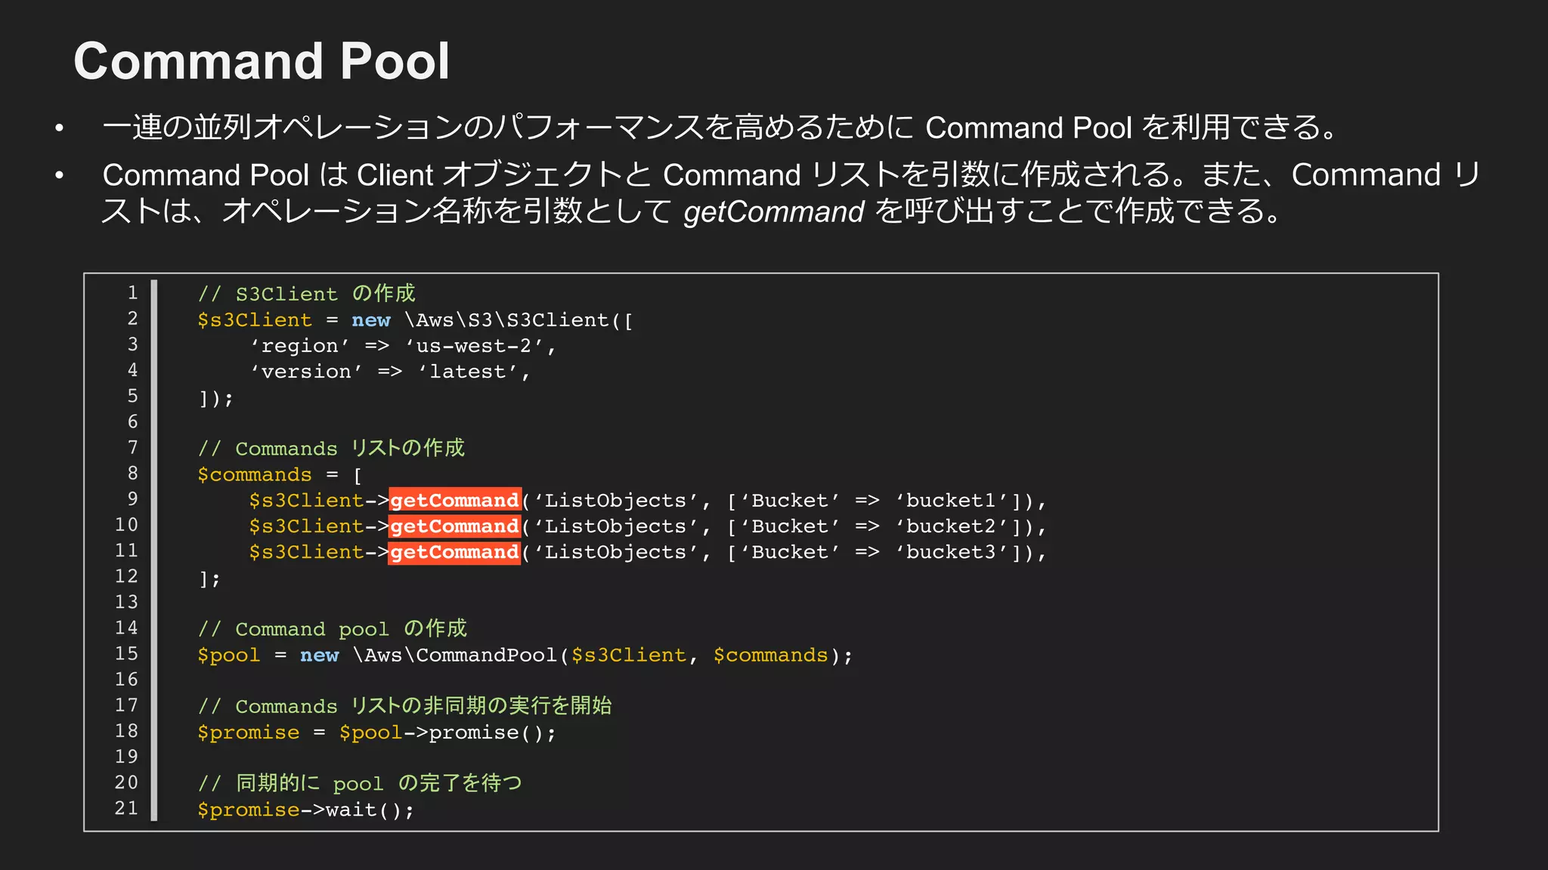Screen dimensions: 1548x870
Task: Click the 'bucket1' string literal
Action: (953, 501)
